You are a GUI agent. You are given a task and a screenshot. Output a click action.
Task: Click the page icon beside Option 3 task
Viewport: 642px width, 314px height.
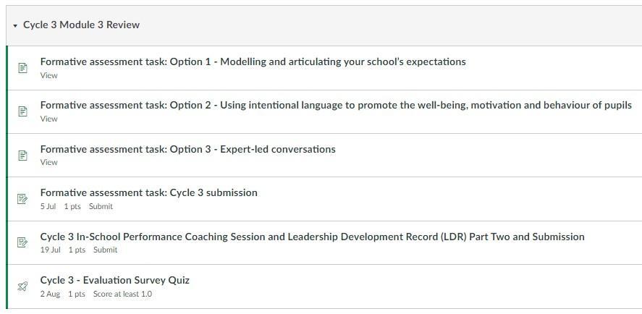[x=22, y=156]
